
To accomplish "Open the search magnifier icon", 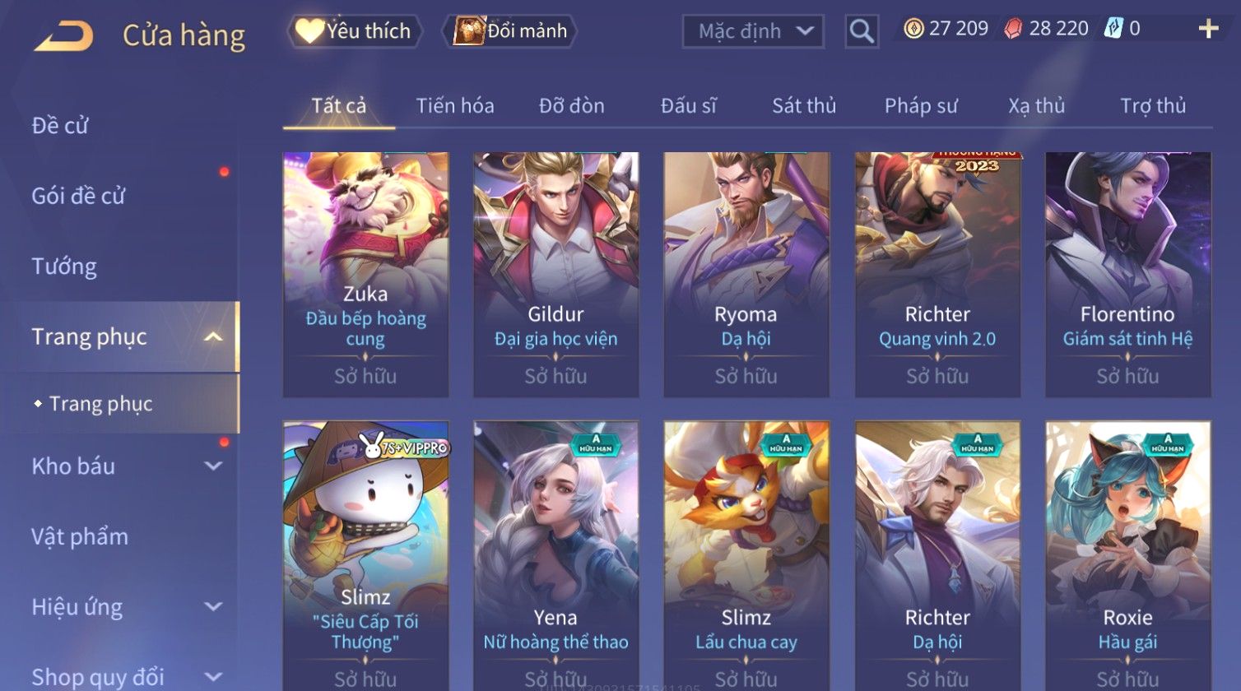I will point(862,31).
